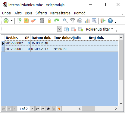Click the horizontal scrollbar right arrow

pos(116,109)
